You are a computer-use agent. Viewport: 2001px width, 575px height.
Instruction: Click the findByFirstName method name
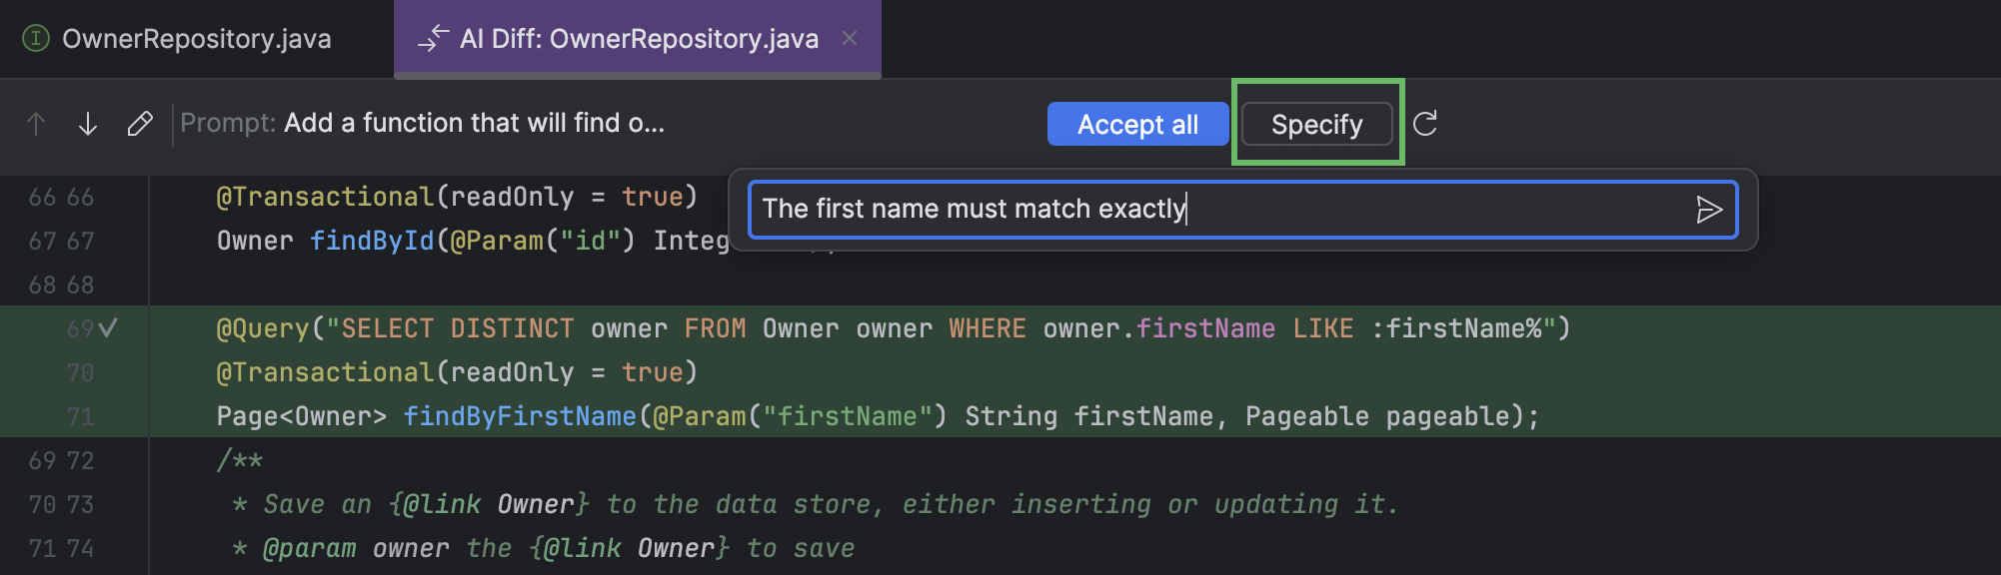(x=520, y=416)
